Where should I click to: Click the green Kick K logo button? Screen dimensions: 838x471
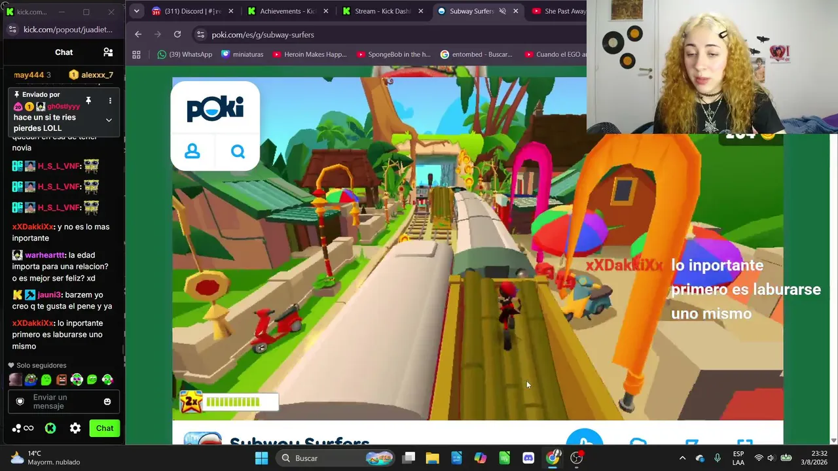[x=50, y=428]
